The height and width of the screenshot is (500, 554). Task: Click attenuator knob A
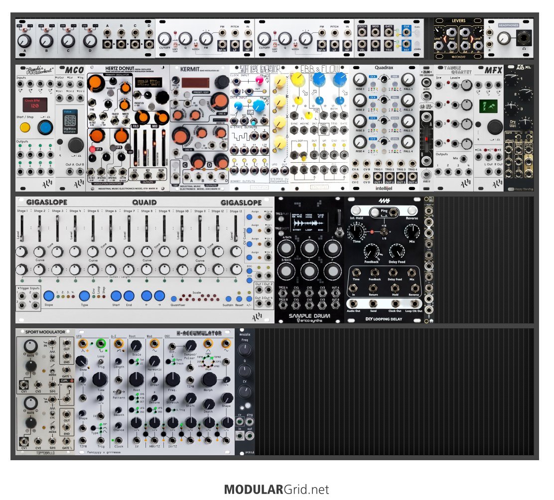[x=24, y=41]
